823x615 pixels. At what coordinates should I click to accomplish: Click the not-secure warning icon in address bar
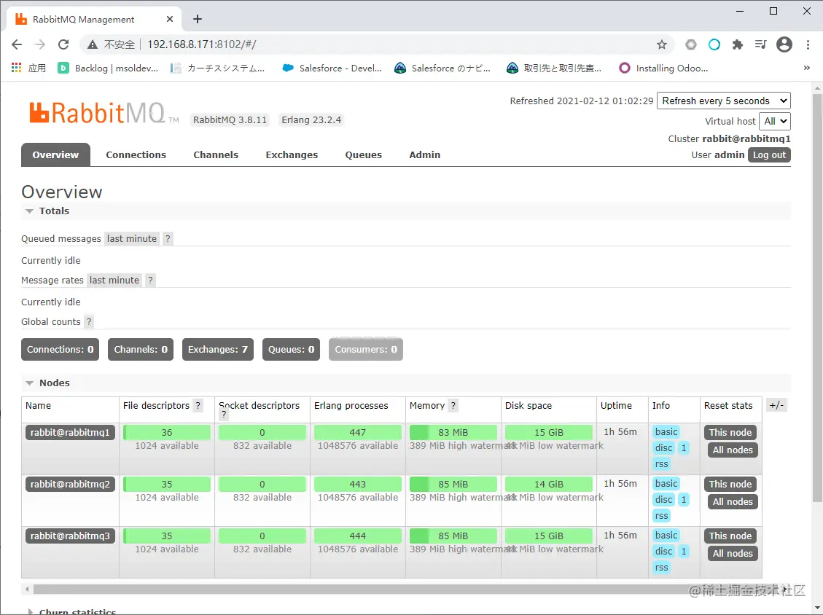(x=93, y=44)
